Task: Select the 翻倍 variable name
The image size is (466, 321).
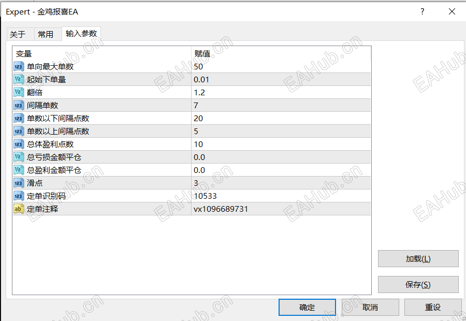Action: click(x=35, y=93)
